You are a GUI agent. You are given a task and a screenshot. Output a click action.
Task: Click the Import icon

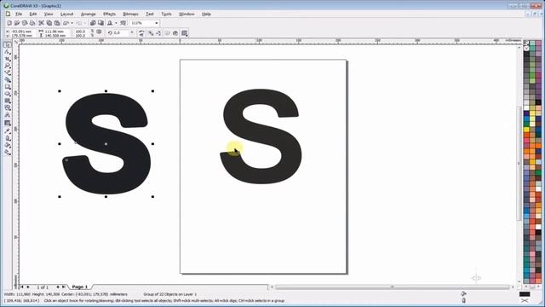click(x=93, y=23)
